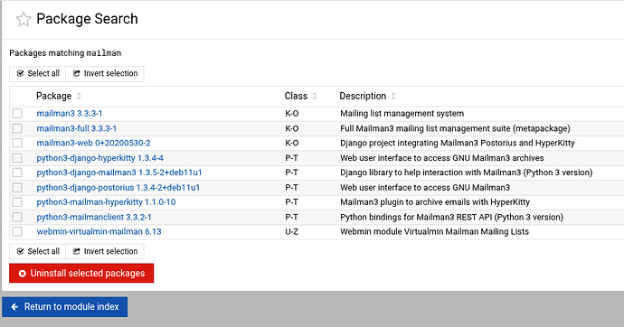624x327 pixels.
Task: Click the top Invert selection button
Action: [x=105, y=73]
